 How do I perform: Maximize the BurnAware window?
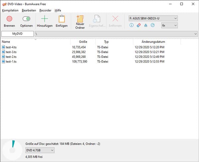pos(182,4)
